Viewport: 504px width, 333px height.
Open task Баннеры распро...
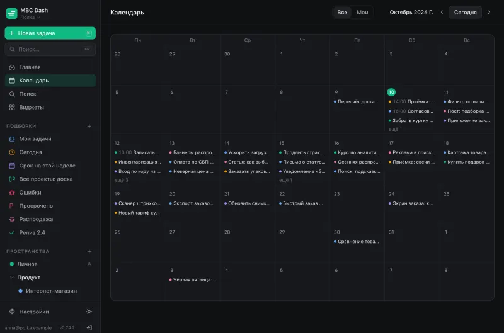coord(193,152)
